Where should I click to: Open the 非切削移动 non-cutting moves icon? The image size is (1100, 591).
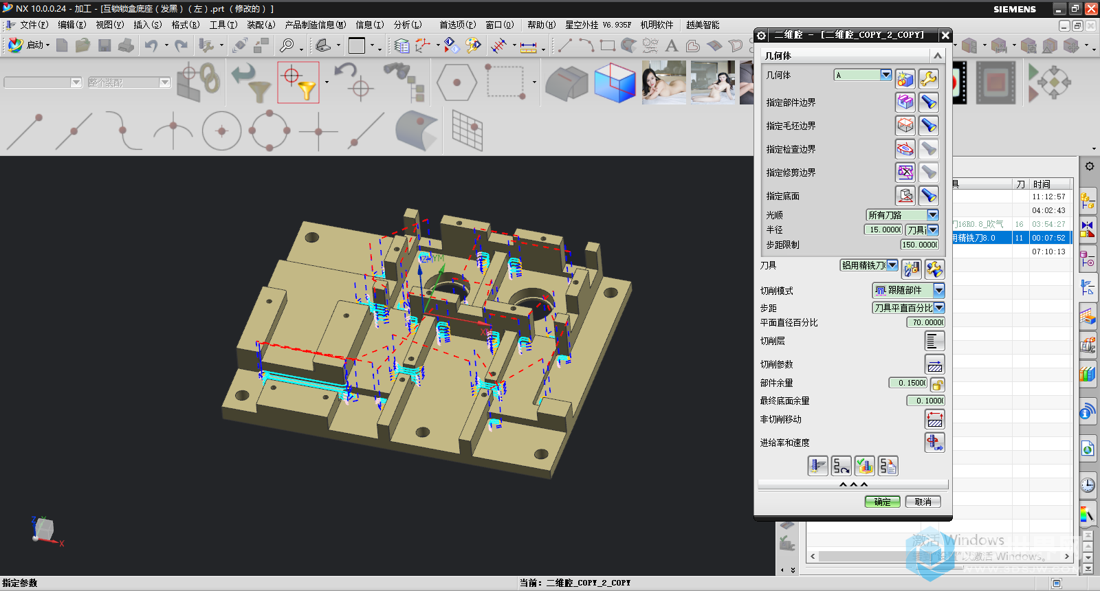click(x=935, y=419)
